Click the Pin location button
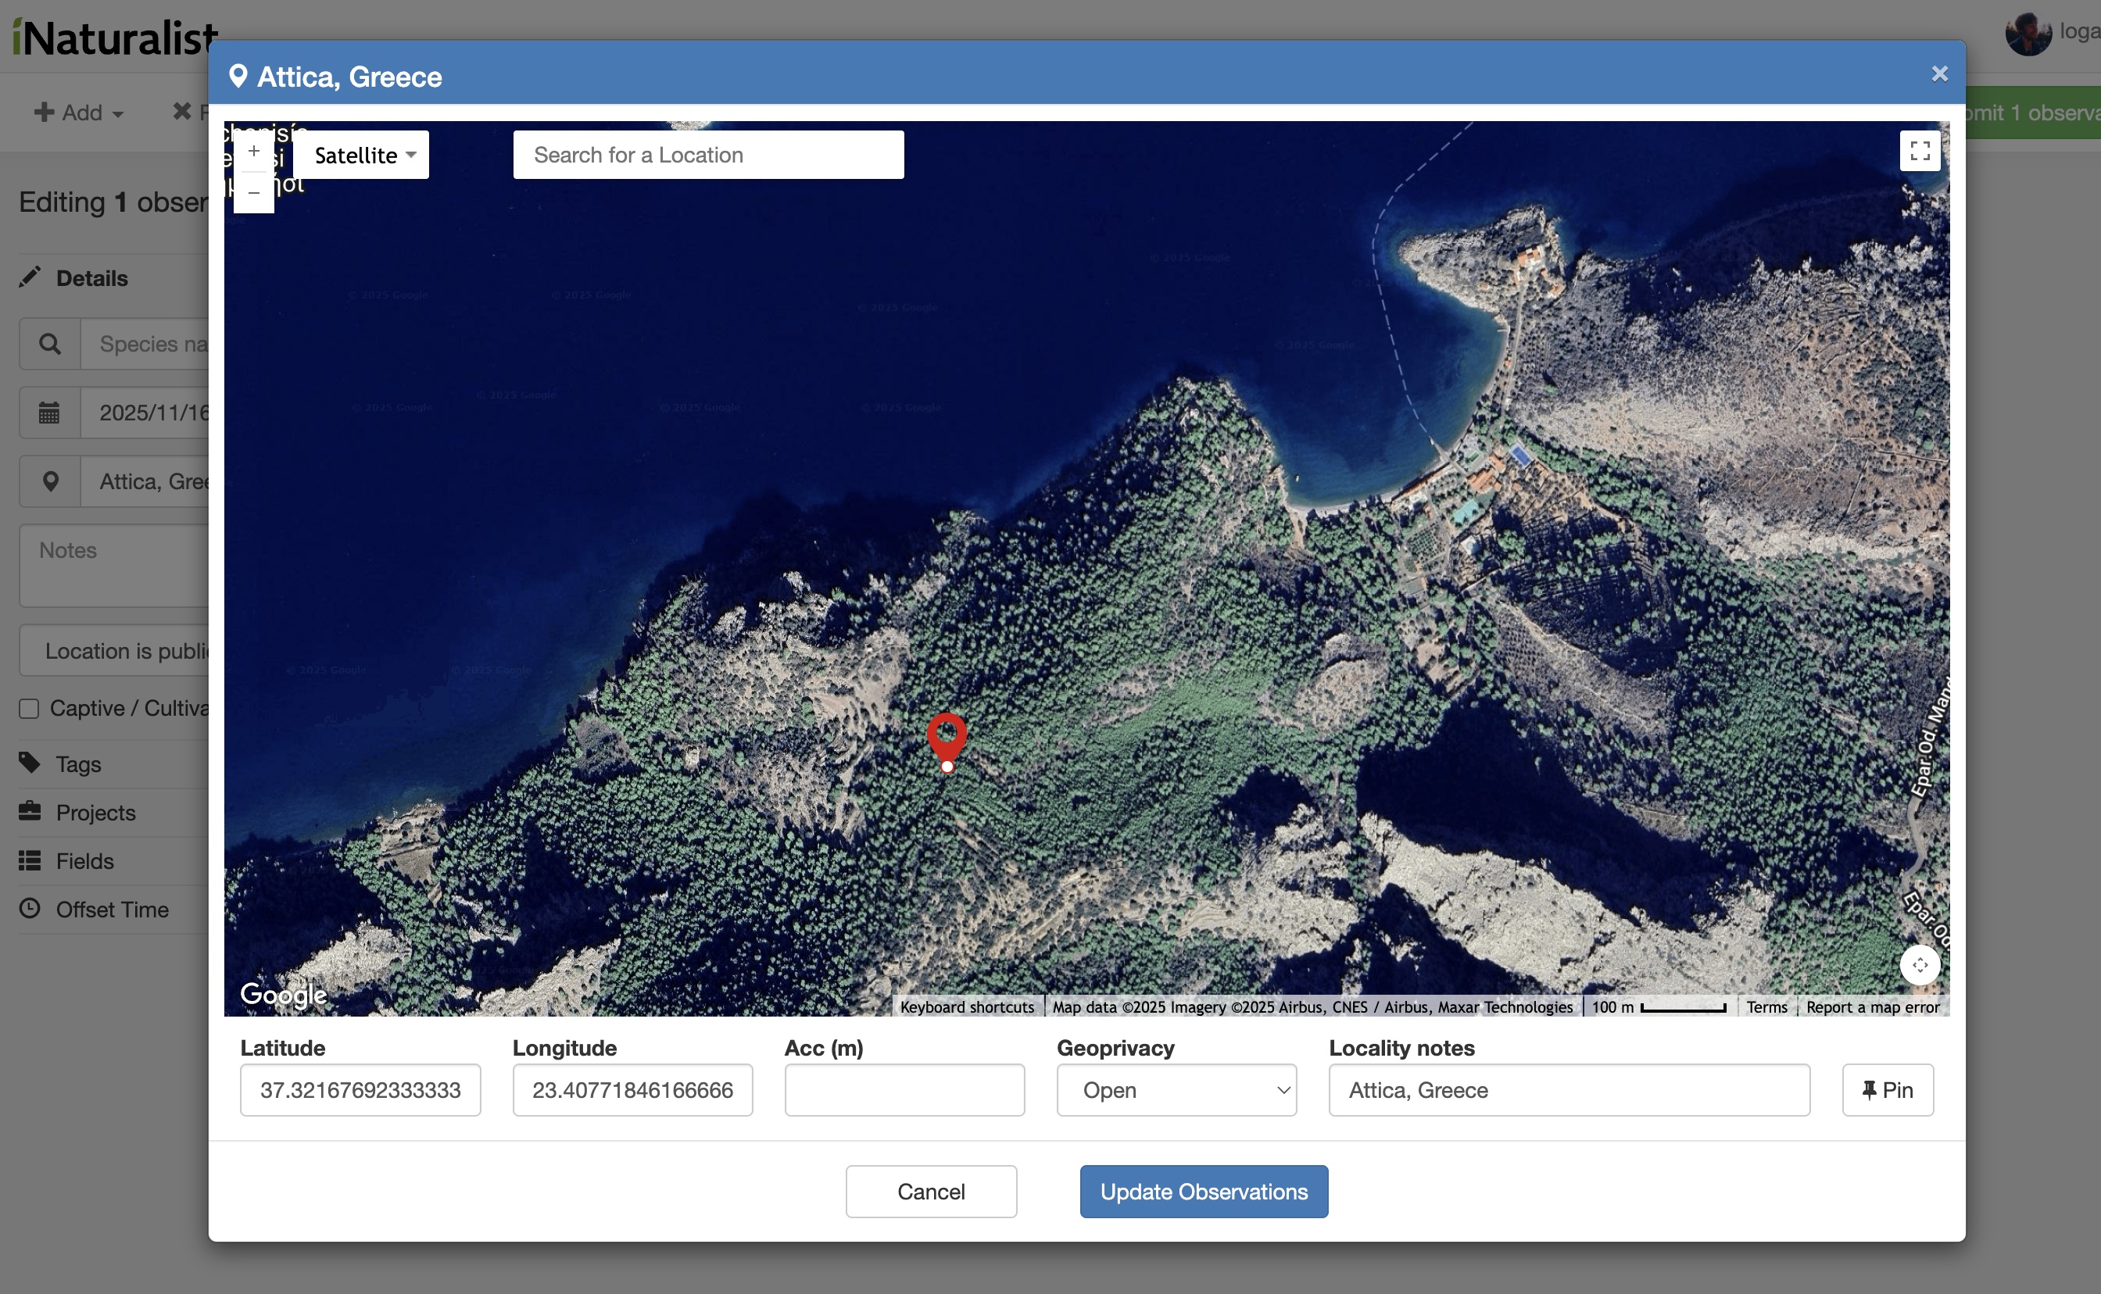This screenshot has width=2101, height=1294. point(1887,1090)
